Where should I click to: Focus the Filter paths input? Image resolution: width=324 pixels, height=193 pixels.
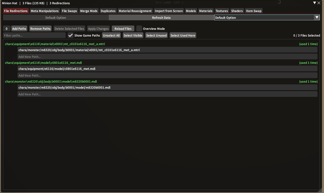point(34,35)
